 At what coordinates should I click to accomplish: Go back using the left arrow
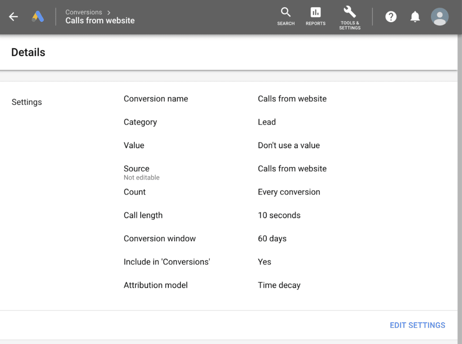13,17
